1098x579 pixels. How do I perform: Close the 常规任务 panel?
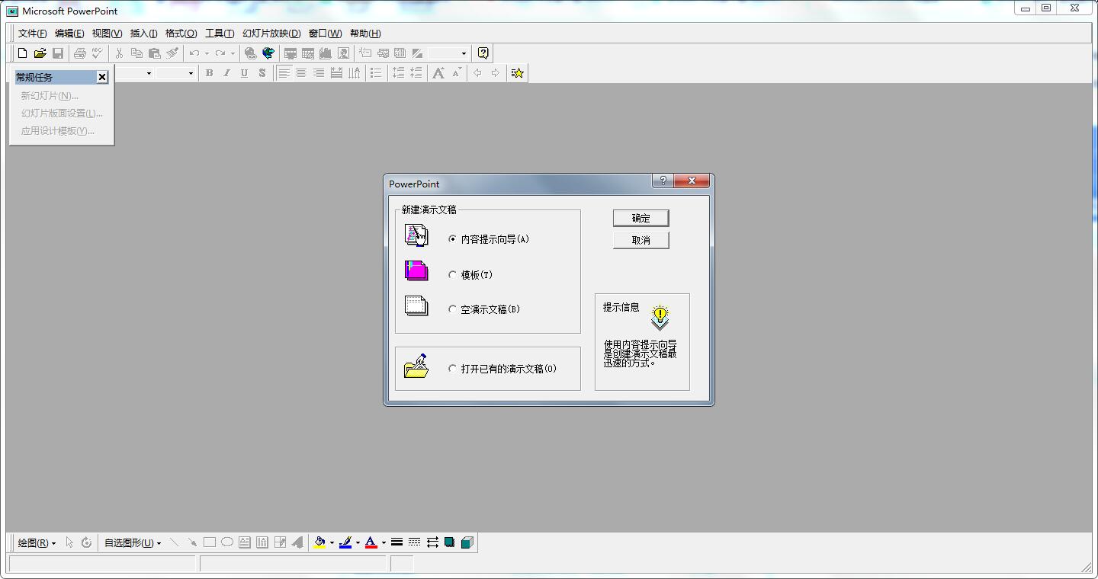pos(101,77)
